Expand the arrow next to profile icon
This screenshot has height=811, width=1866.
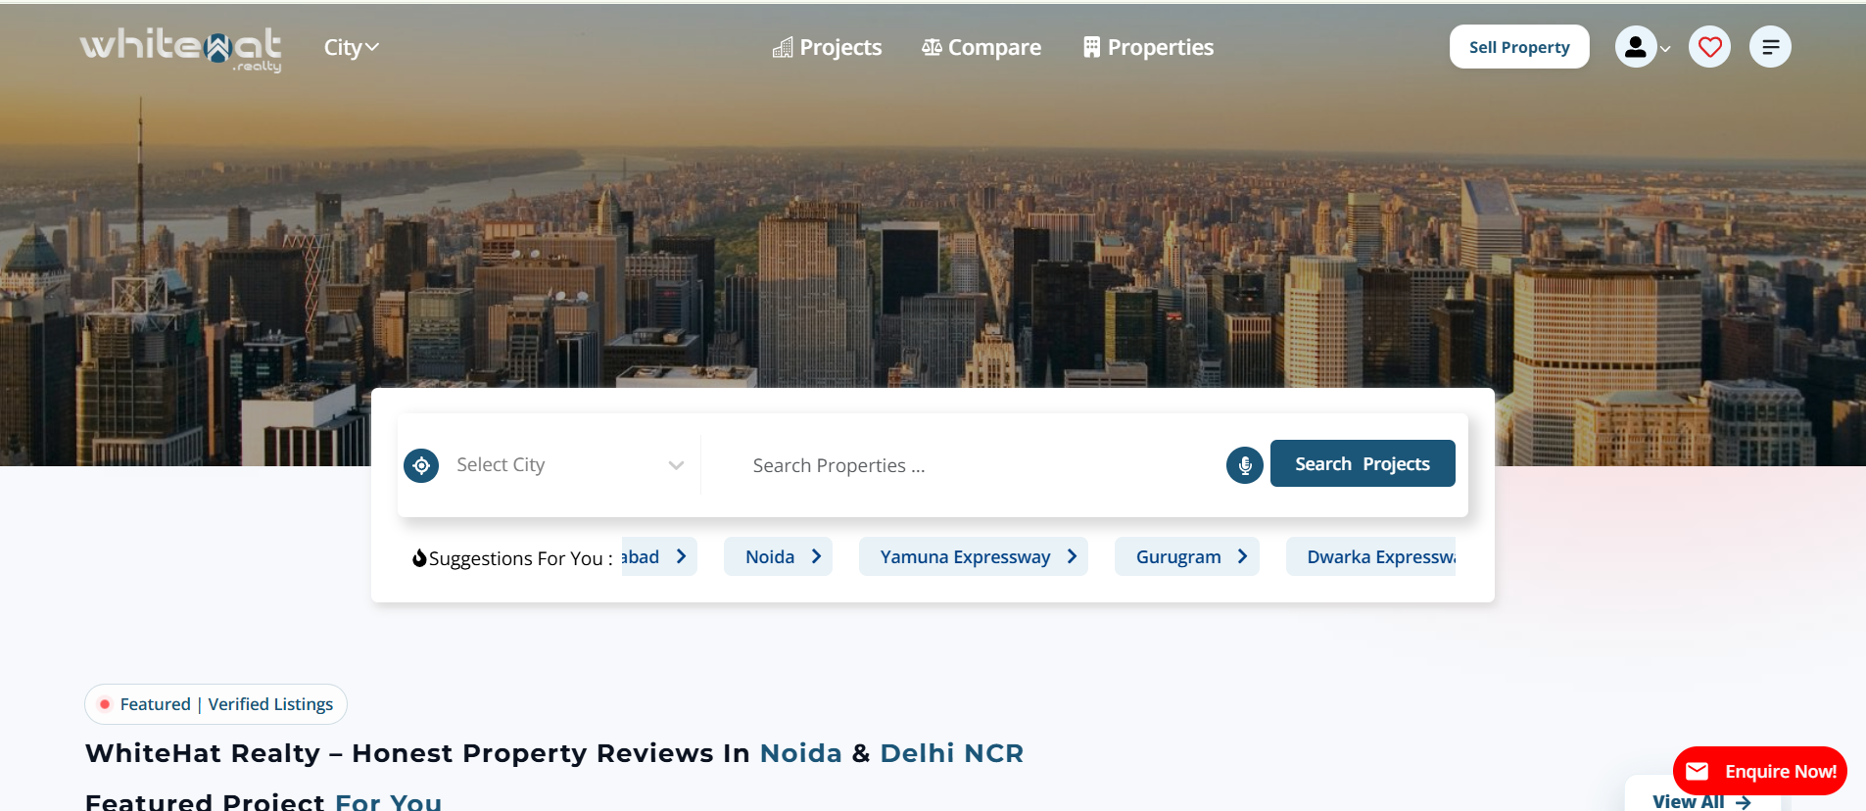click(1665, 49)
